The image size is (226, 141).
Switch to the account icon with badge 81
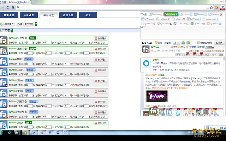(169, 112)
